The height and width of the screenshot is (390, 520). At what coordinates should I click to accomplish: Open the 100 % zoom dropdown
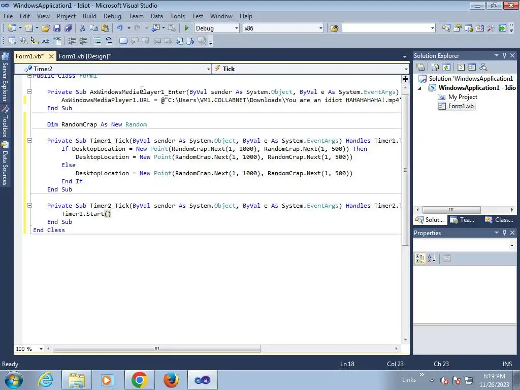(x=41, y=349)
